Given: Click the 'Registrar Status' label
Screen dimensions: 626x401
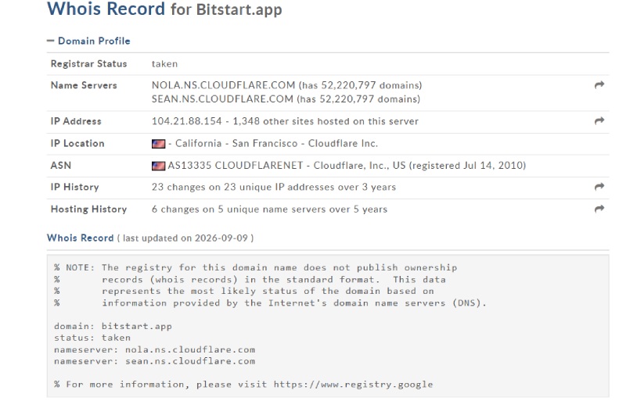Looking at the screenshot, I should click(x=88, y=64).
